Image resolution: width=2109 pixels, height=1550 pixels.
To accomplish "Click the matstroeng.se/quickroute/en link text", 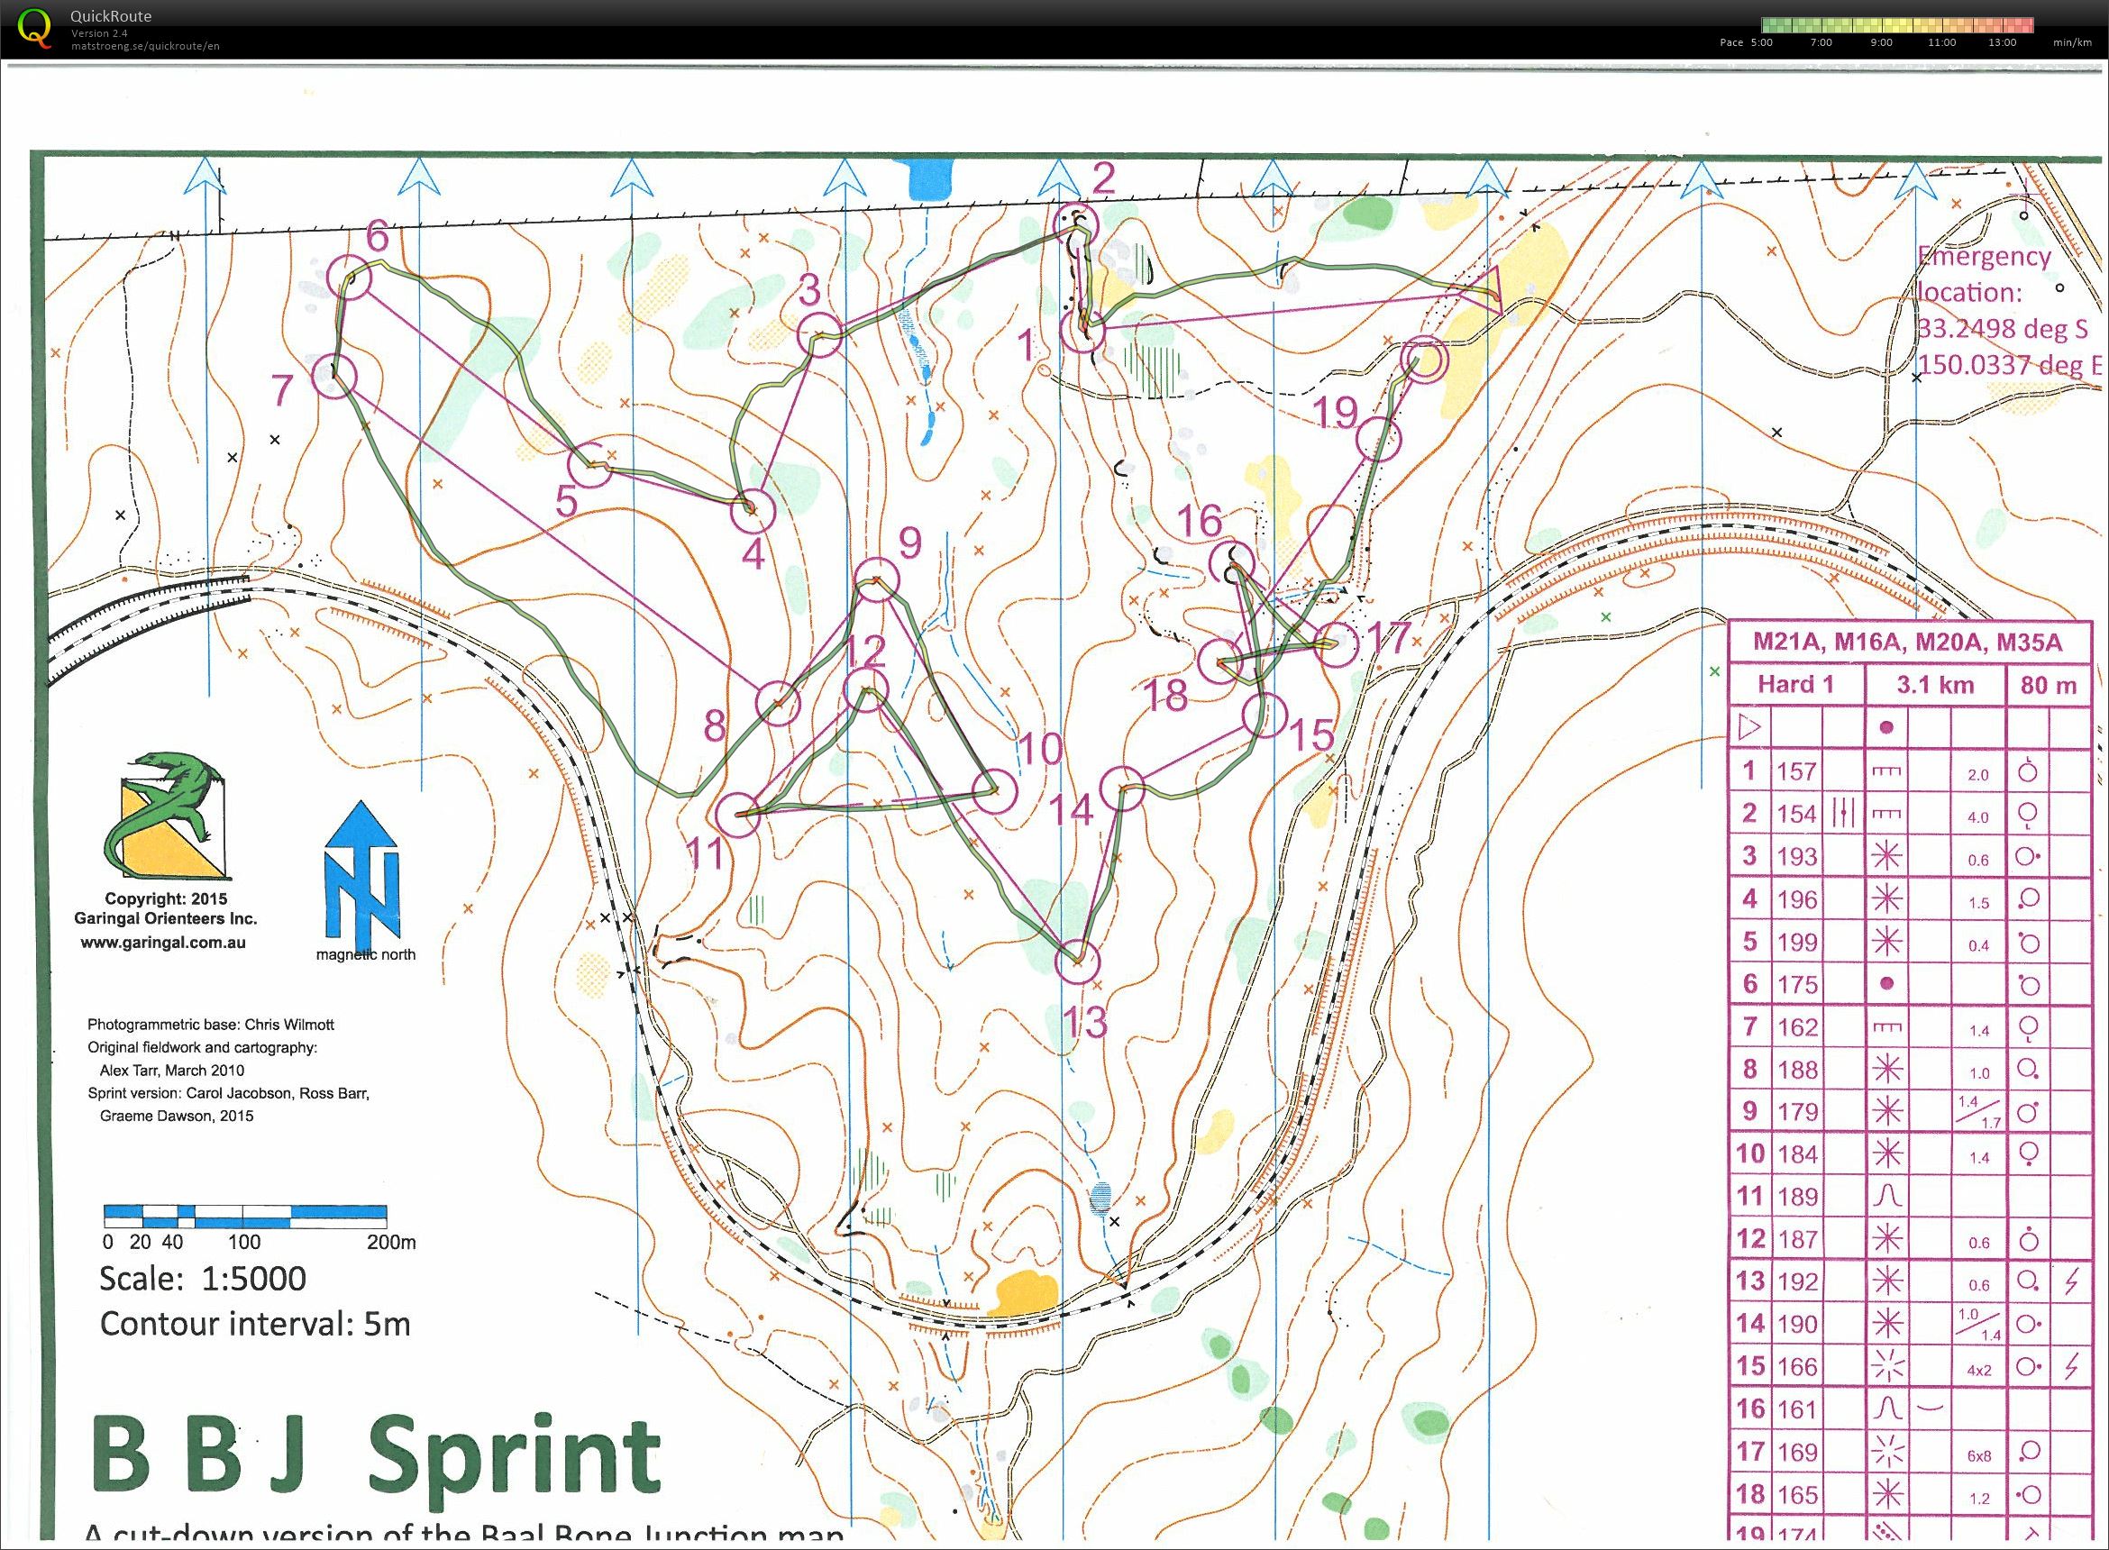I will point(145,45).
